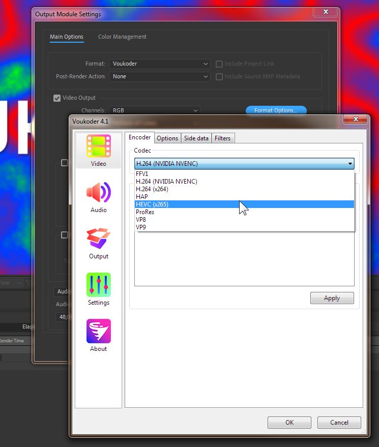This screenshot has height=447, width=379.
Task: Open the Settings section in Voukoder sidebar
Action: pyautogui.click(x=98, y=289)
